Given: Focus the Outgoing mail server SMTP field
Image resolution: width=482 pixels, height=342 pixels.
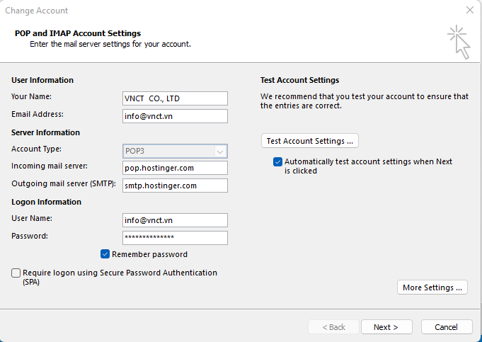Looking at the screenshot, I should (174, 186).
